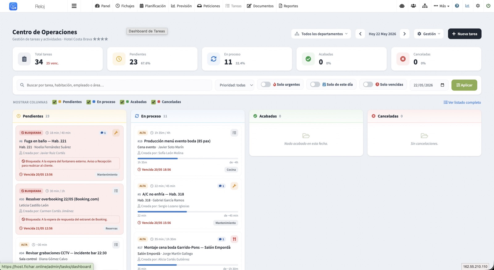This screenshot has width=494, height=270.
Task: Click the power logout icon
Action: (488, 6)
